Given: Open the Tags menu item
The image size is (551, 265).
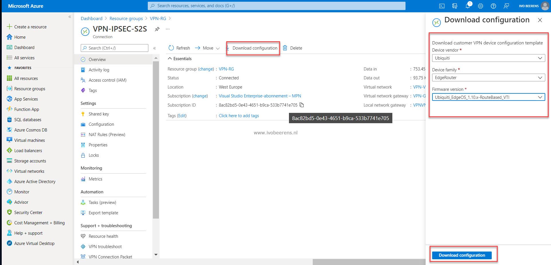Looking at the screenshot, I should [93, 90].
